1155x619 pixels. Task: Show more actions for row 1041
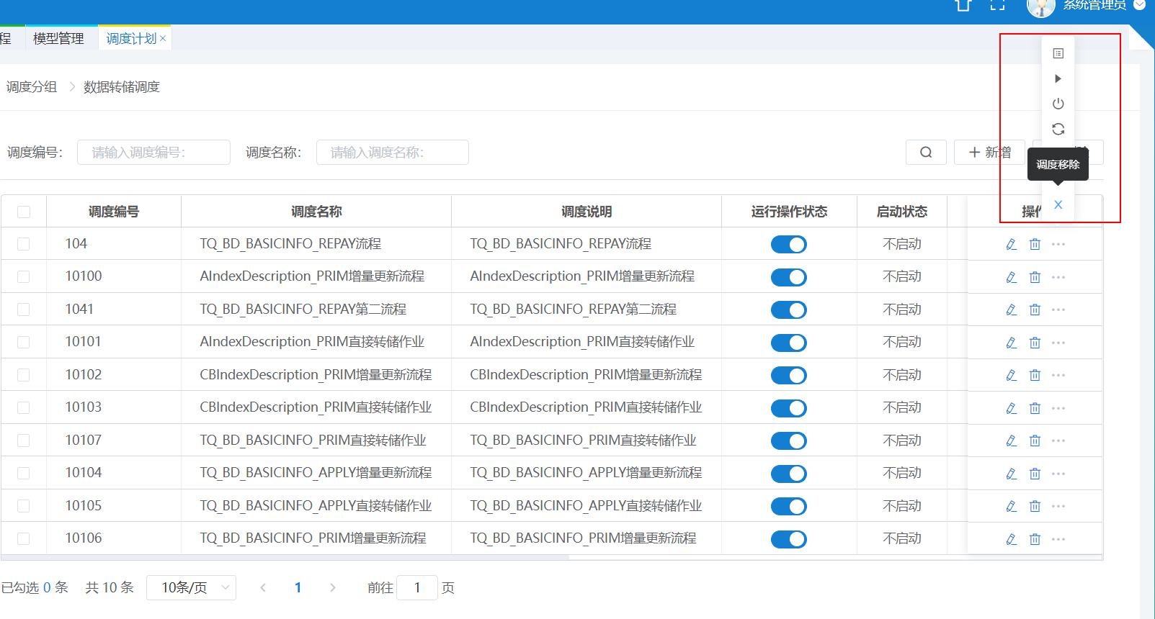click(1058, 309)
